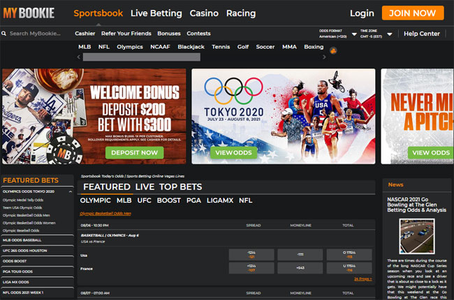Select the BOOST filter tab
Image resolution: width=454 pixels, height=300 pixels.
[x=169, y=201]
